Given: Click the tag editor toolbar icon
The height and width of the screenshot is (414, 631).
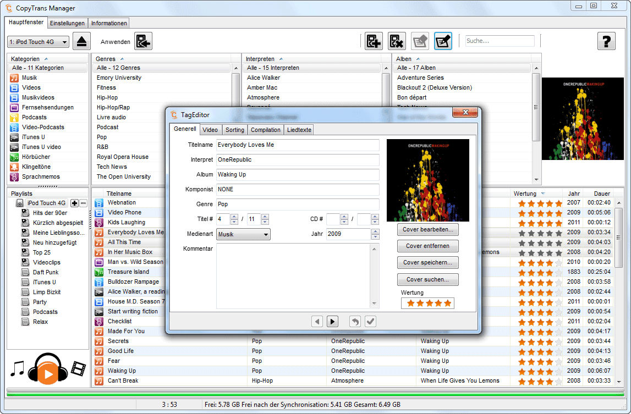Looking at the screenshot, I should point(443,41).
